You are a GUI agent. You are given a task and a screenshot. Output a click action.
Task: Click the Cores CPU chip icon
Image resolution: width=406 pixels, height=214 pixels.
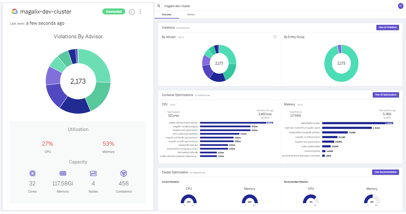pos(32,173)
